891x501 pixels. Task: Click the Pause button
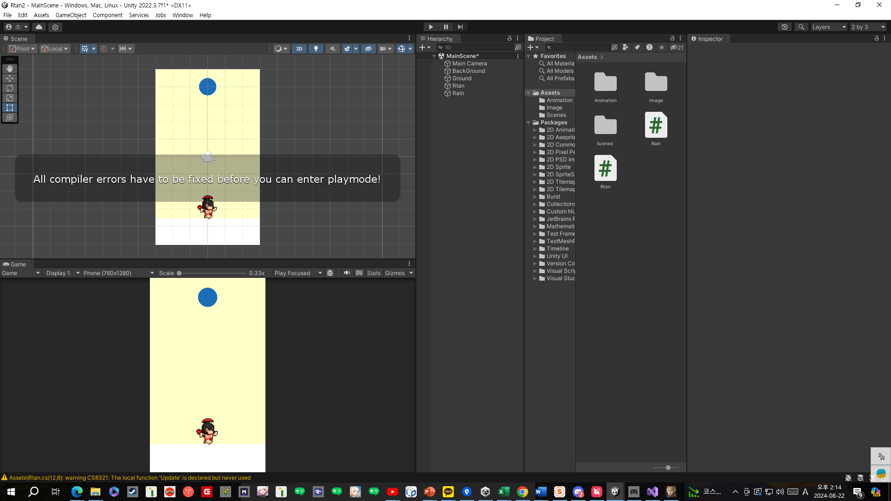click(x=445, y=27)
